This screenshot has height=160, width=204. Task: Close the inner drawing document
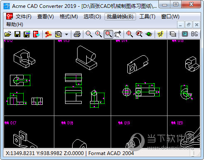[197, 25]
